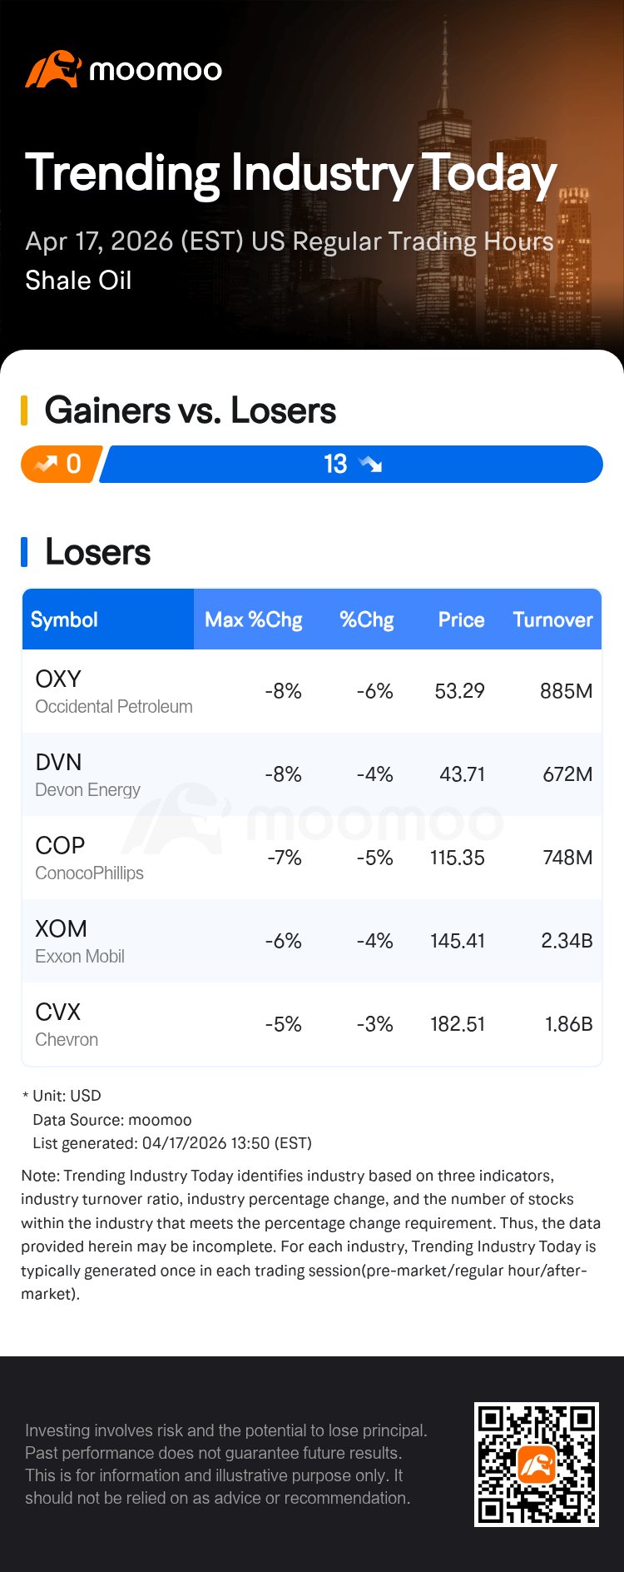Image resolution: width=624 pixels, height=1572 pixels.
Task: Sort table by Turnover header
Action: [x=552, y=619]
